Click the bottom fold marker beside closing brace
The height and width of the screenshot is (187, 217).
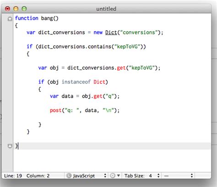coord(10,146)
